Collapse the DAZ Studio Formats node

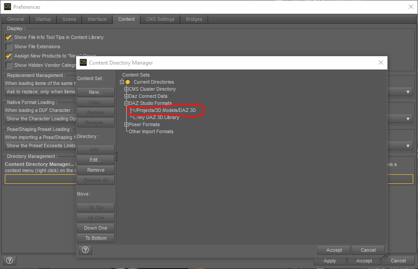tap(126, 103)
